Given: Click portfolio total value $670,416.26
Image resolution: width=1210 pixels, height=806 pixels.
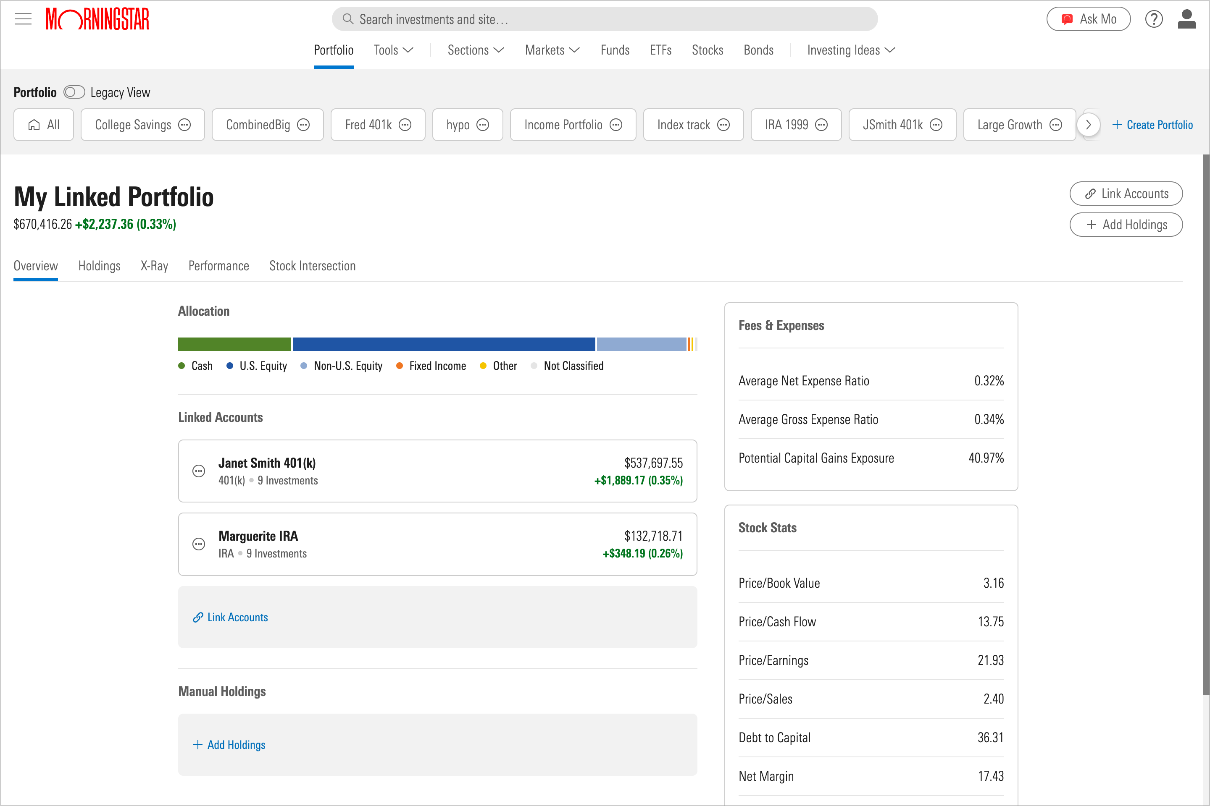Looking at the screenshot, I should click(43, 224).
